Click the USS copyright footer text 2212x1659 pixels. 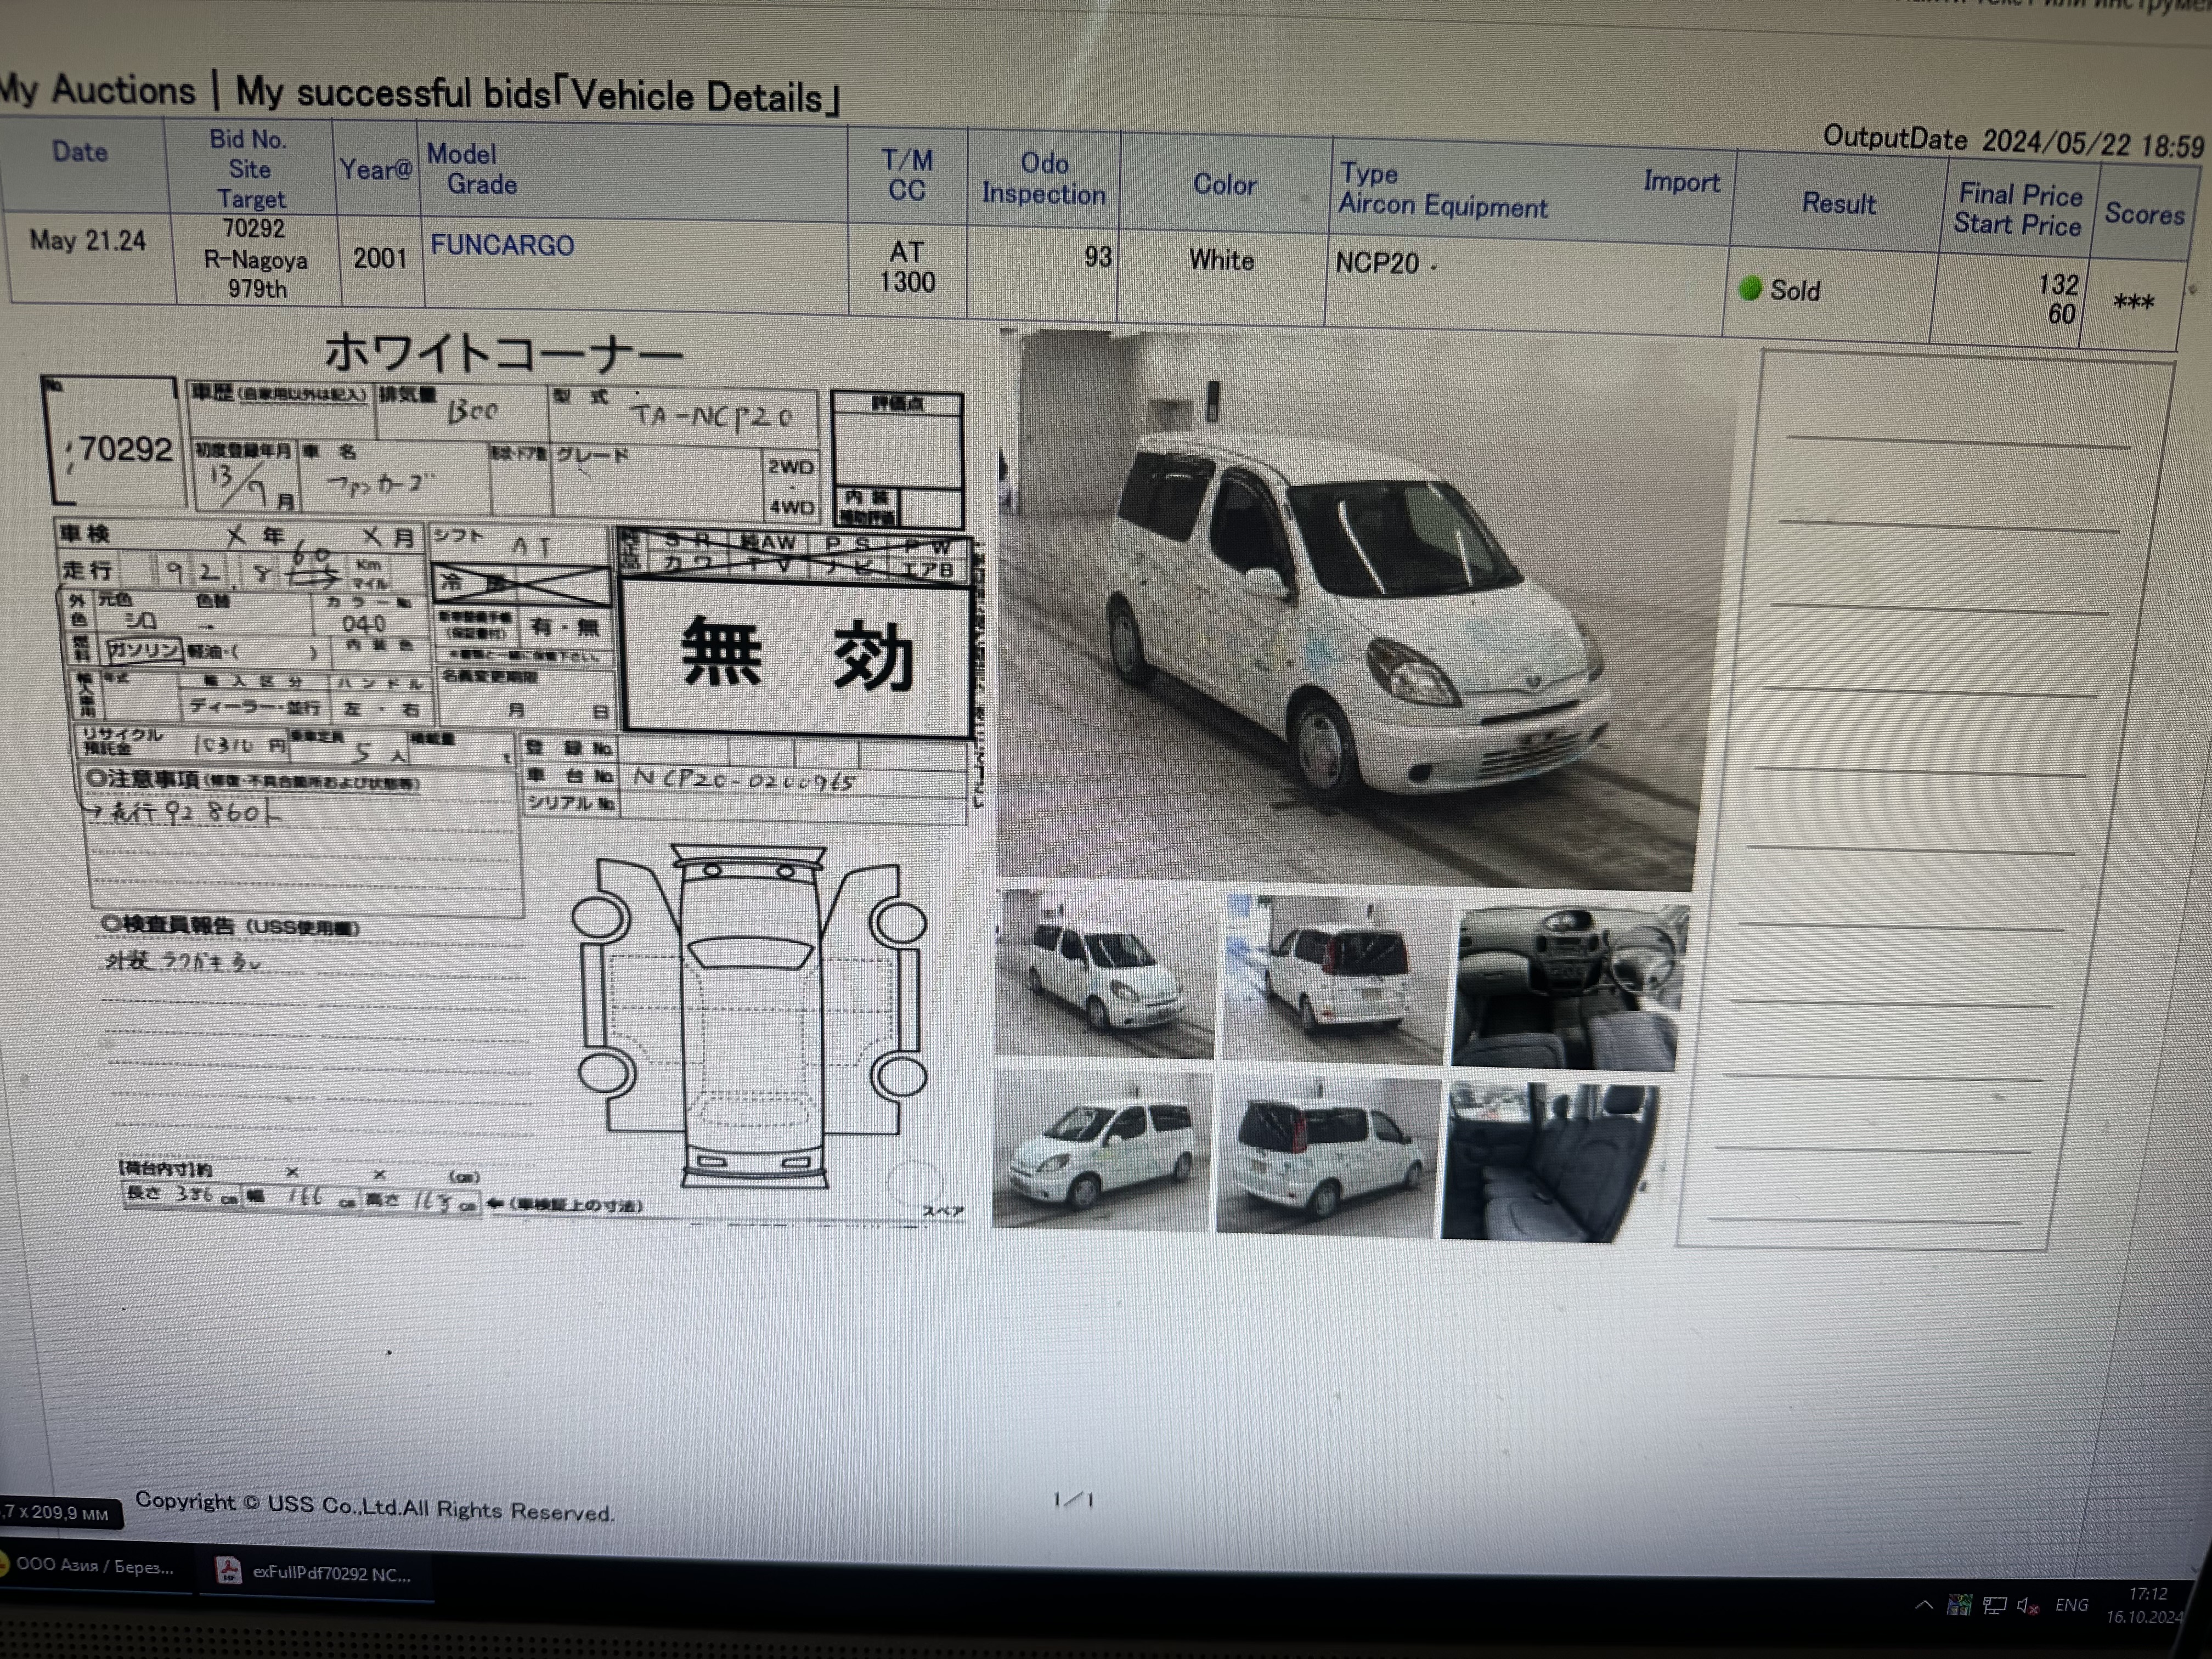(375, 1506)
